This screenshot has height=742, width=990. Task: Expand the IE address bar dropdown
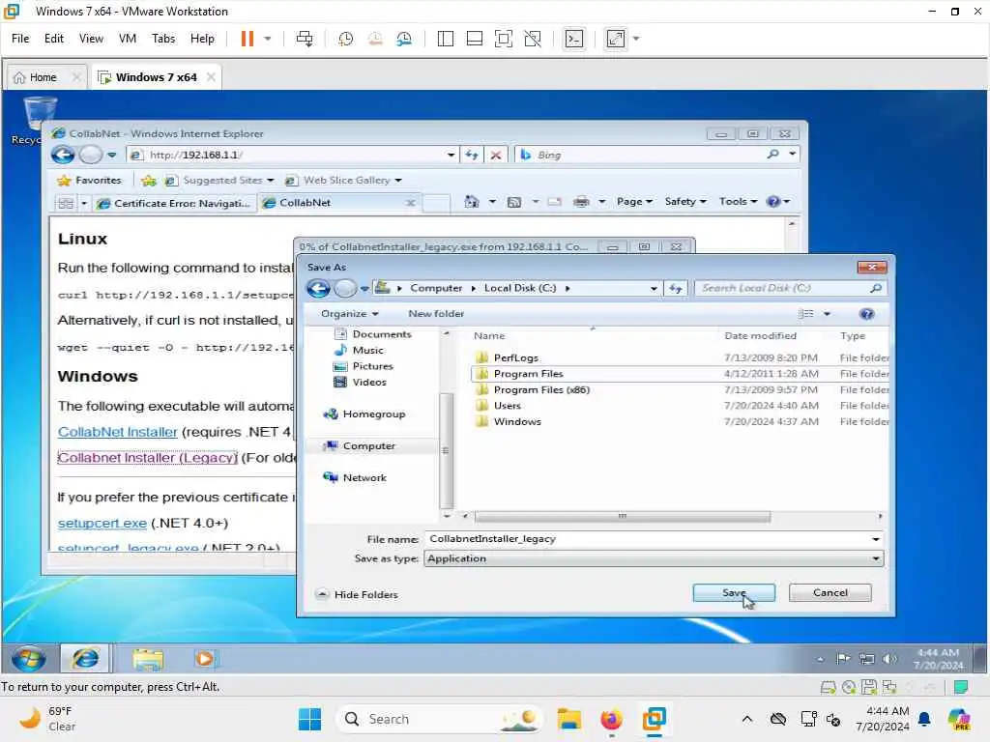pyautogui.click(x=451, y=155)
